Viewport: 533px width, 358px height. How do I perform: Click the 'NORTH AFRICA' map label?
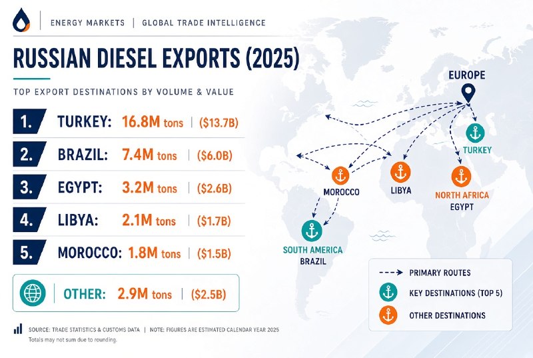point(462,195)
